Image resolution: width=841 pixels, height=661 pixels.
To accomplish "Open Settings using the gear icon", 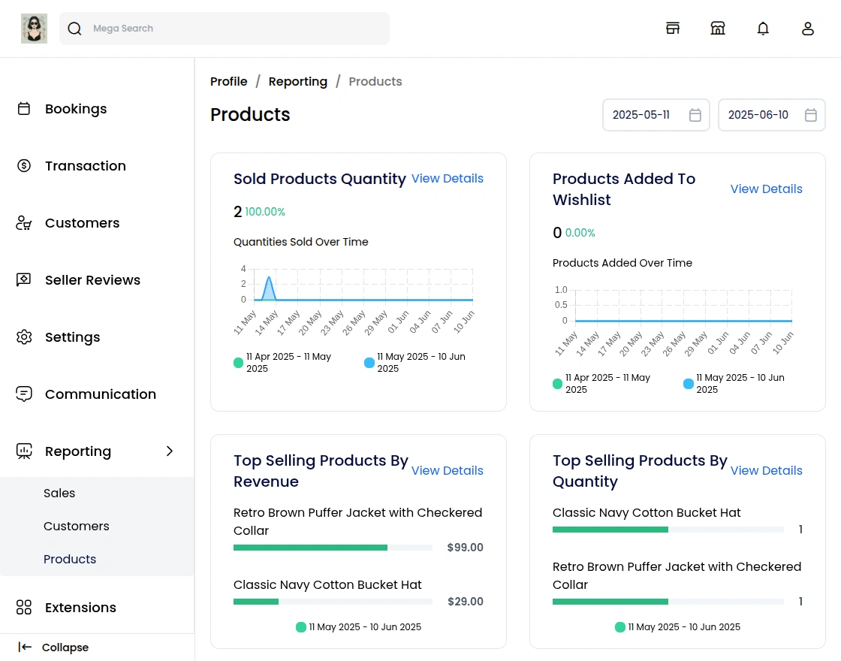I will pyautogui.click(x=23, y=337).
